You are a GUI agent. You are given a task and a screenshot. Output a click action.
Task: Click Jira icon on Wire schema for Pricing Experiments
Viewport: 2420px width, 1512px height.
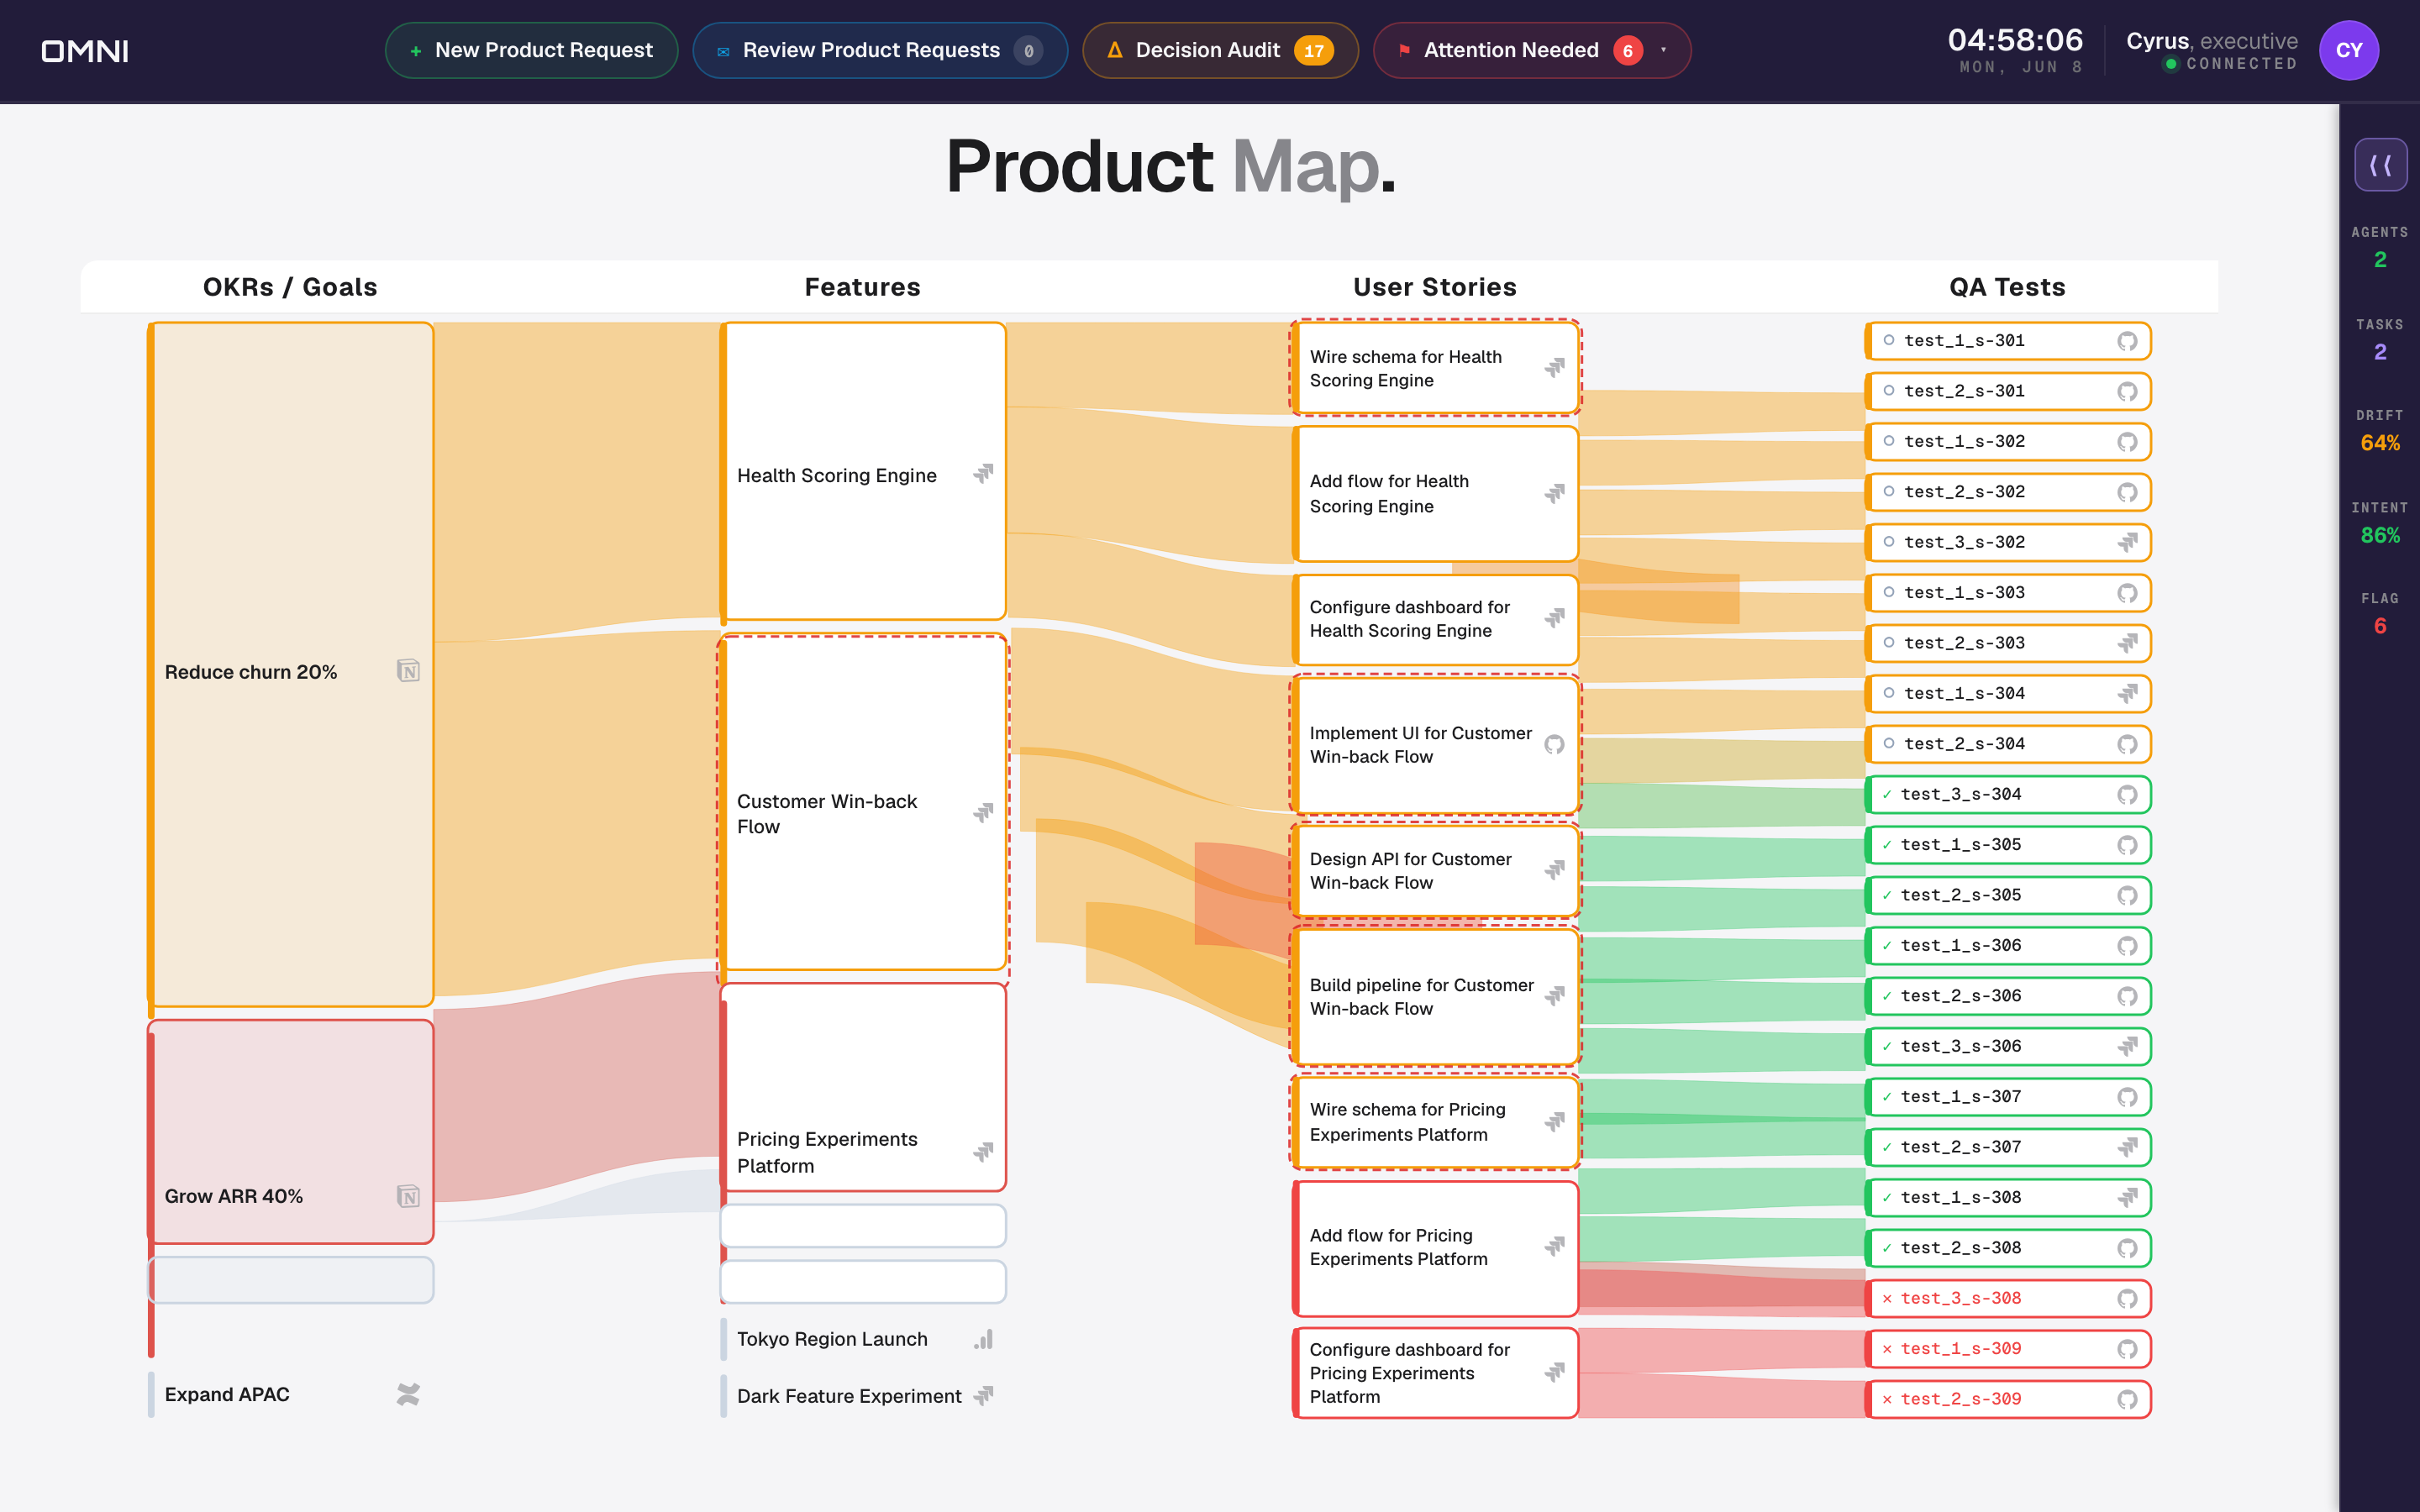click(x=1554, y=1122)
